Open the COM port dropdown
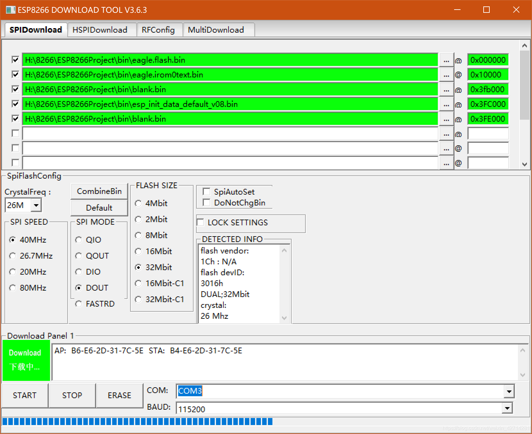The height and width of the screenshot is (434, 532). point(509,391)
